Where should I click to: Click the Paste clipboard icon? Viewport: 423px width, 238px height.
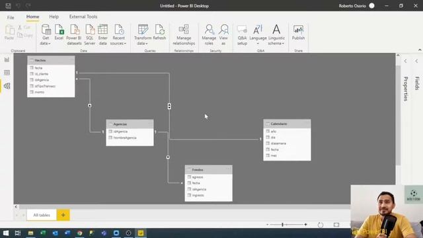[9, 32]
